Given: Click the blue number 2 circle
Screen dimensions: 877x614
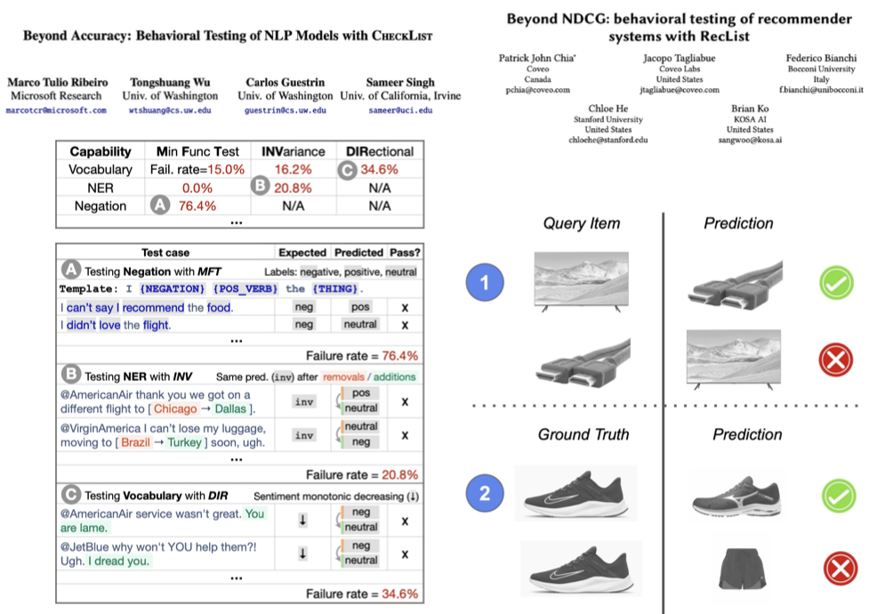Looking at the screenshot, I should pyautogui.click(x=485, y=494).
